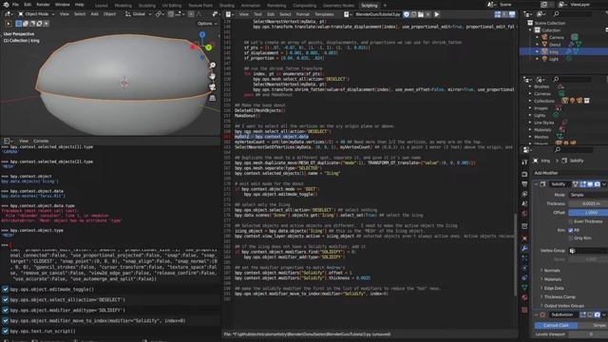Toggle the Only Rim checkbox
The height and width of the screenshot is (342, 608).
tap(571, 238)
